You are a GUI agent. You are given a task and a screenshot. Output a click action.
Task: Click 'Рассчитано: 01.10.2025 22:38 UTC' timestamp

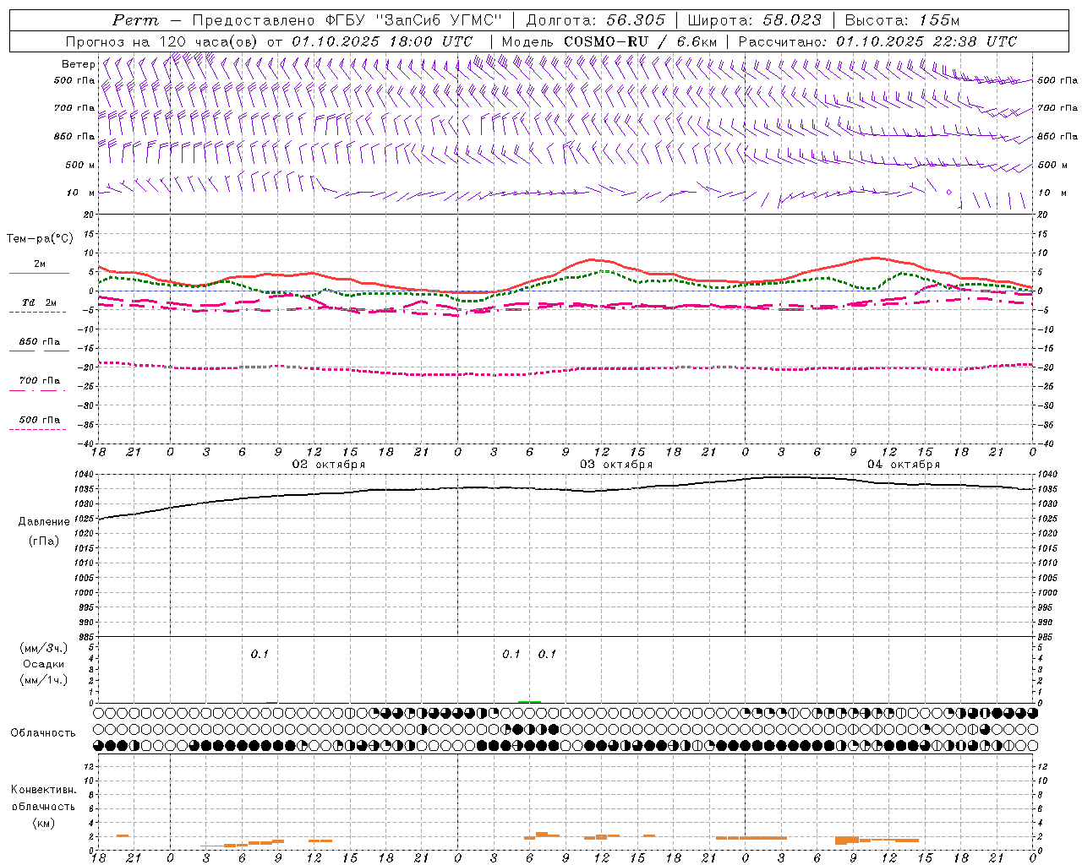877,41
